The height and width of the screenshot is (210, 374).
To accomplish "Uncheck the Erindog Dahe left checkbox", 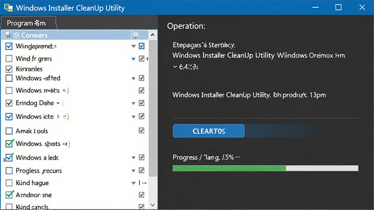I will tap(9, 103).
